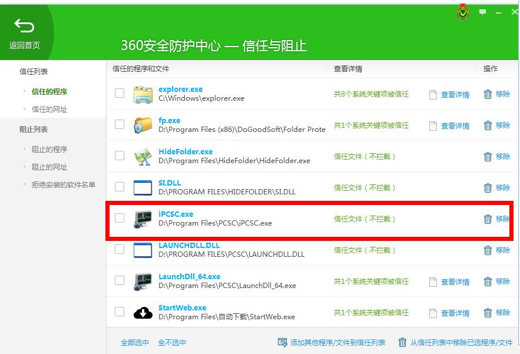The image size is (520, 354).
Task: Tick the LaunchDll_64.exe checkbox
Action: pos(120,280)
